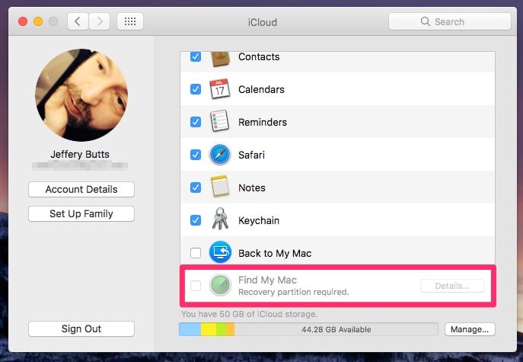Enable the Back to My Mac checkbox
The height and width of the screenshot is (362, 523).
pos(196,253)
